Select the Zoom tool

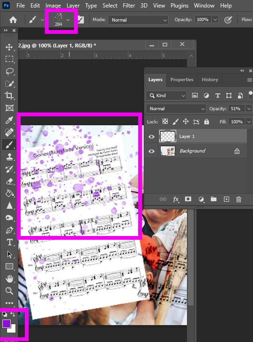coord(9,291)
